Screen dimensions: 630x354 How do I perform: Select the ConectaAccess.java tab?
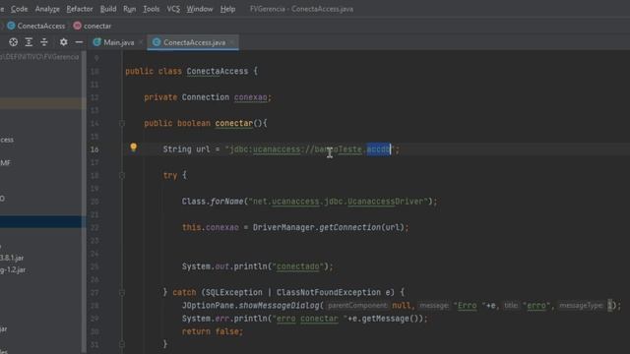pos(194,42)
